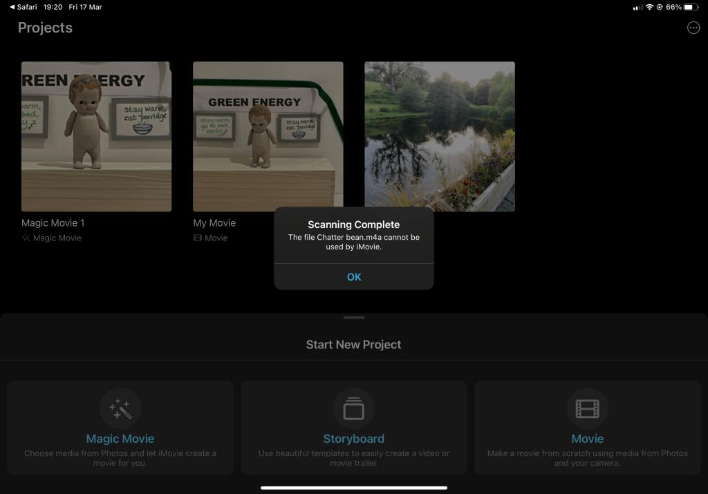Select the Magic Movie 1 title label
The height and width of the screenshot is (494, 708).
[x=53, y=223]
